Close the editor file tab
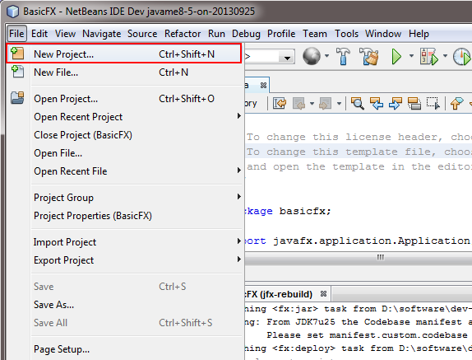Screen dimensions: 472x360 [x=263, y=86]
